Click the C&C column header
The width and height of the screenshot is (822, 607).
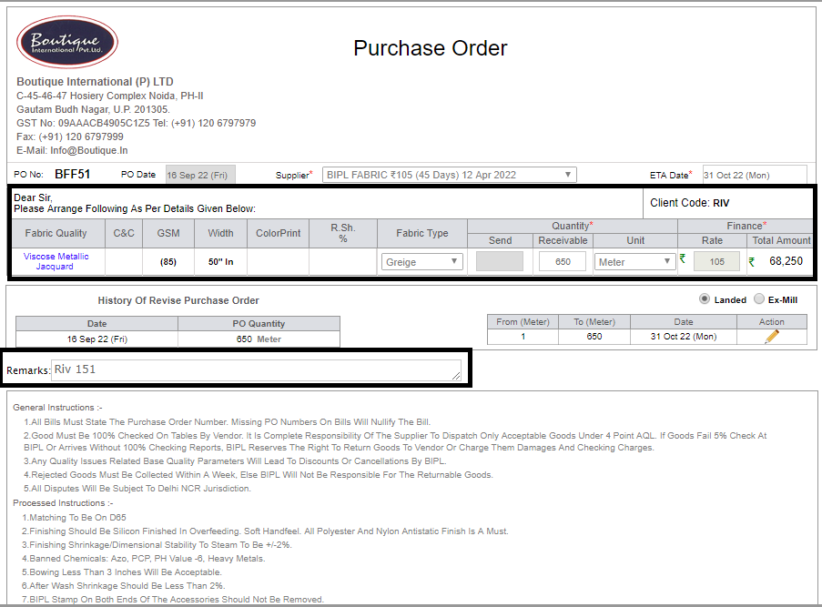pyautogui.click(x=124, y=233)
